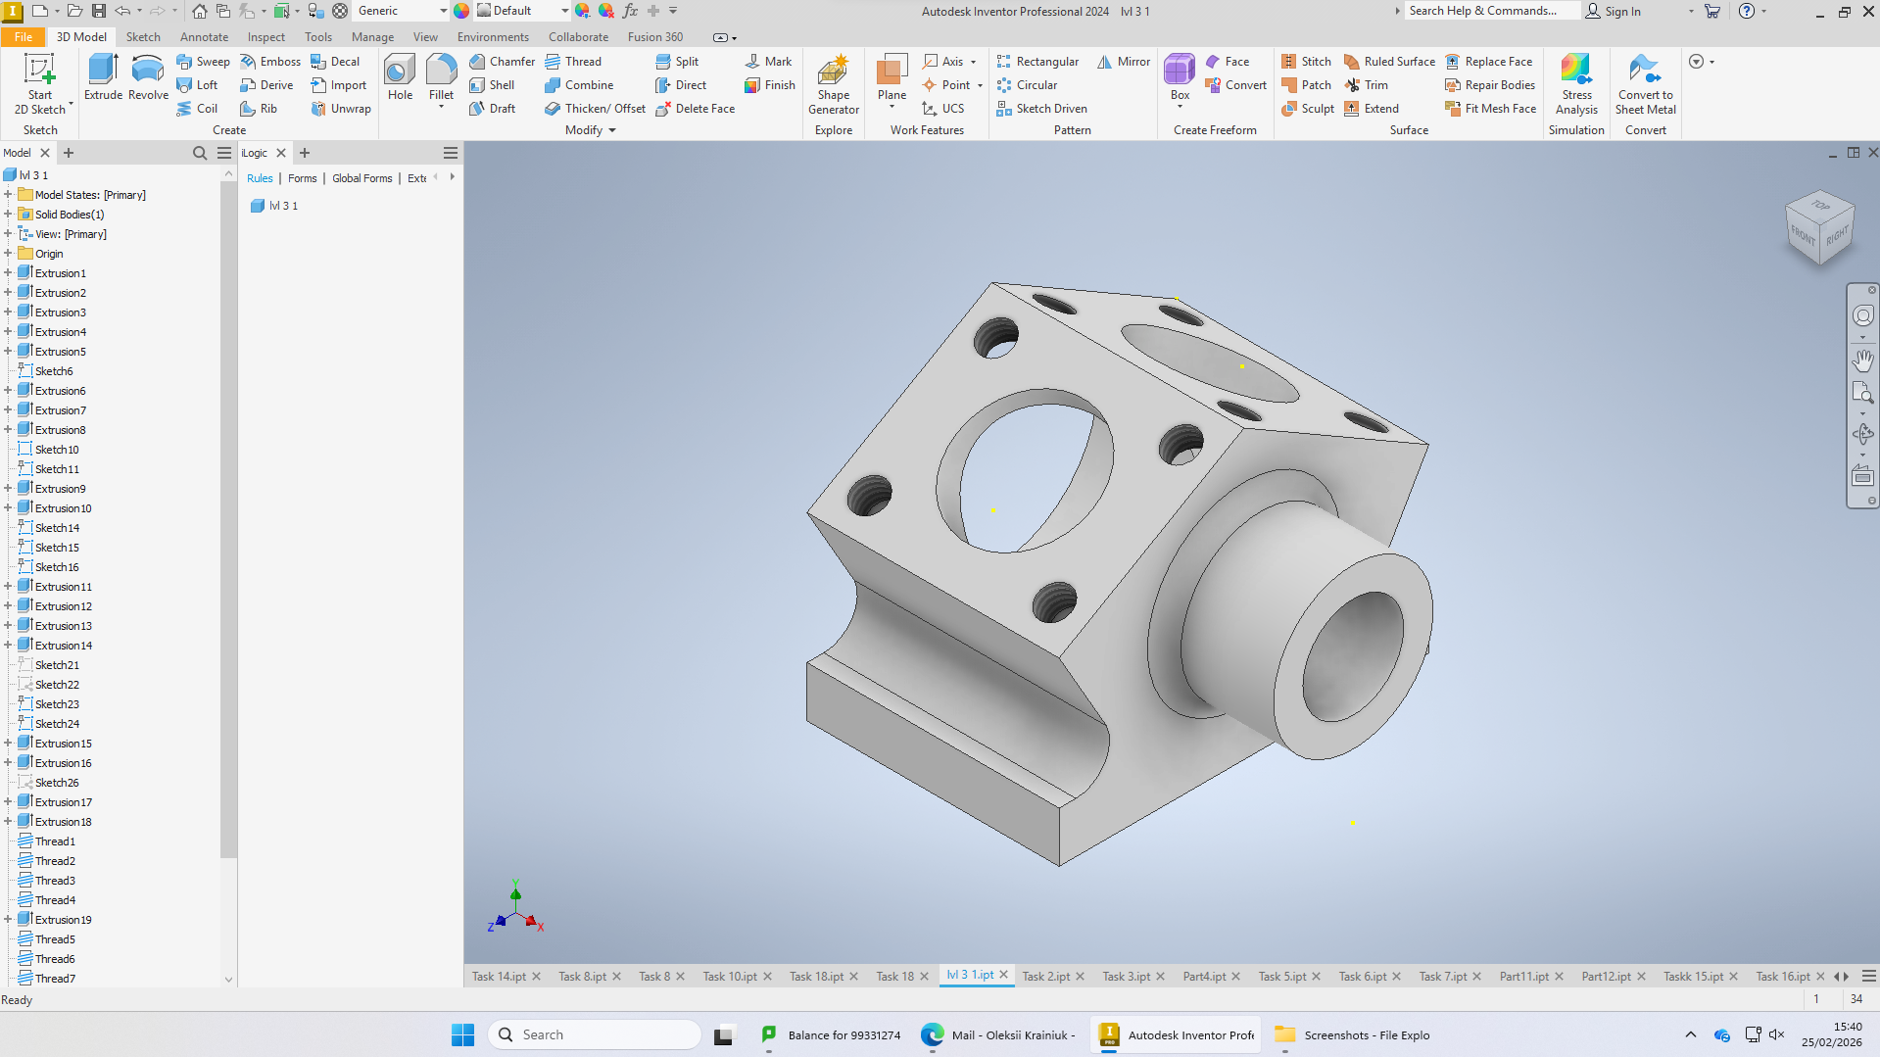The height and width of the screenshot is (1057, 1880).
Task: Open the Generic material dropdown
Action: (402, 11)
